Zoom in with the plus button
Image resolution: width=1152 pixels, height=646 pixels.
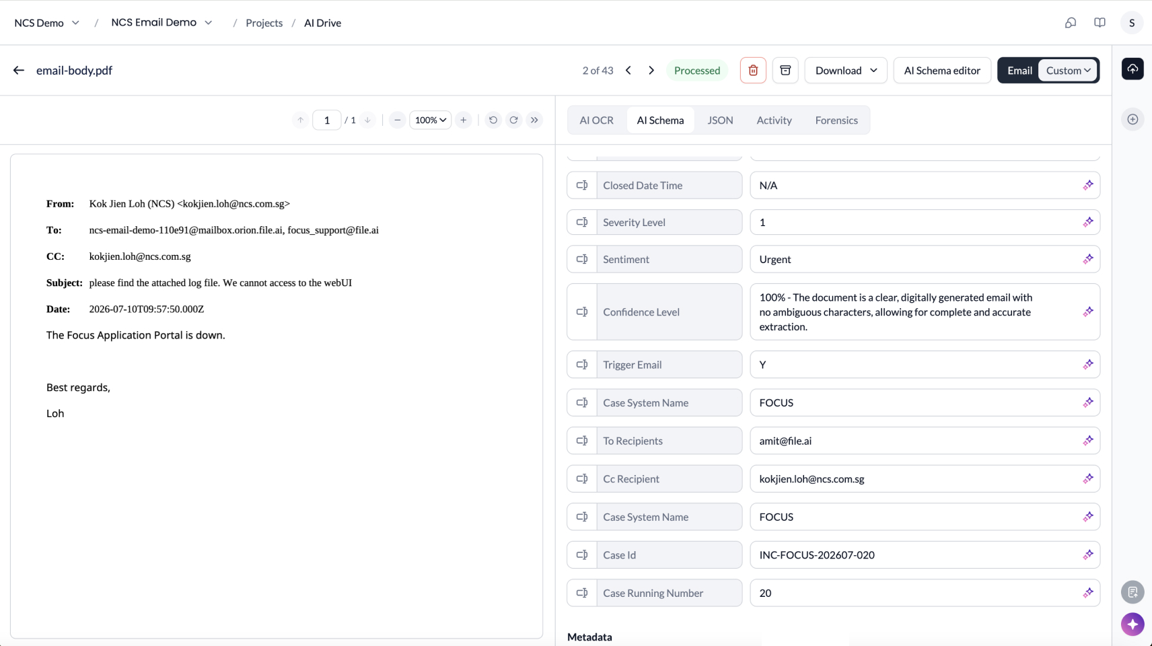point(464,120)
